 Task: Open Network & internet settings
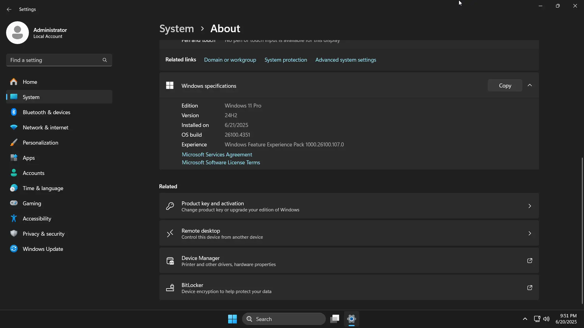[x=46, y=128]
